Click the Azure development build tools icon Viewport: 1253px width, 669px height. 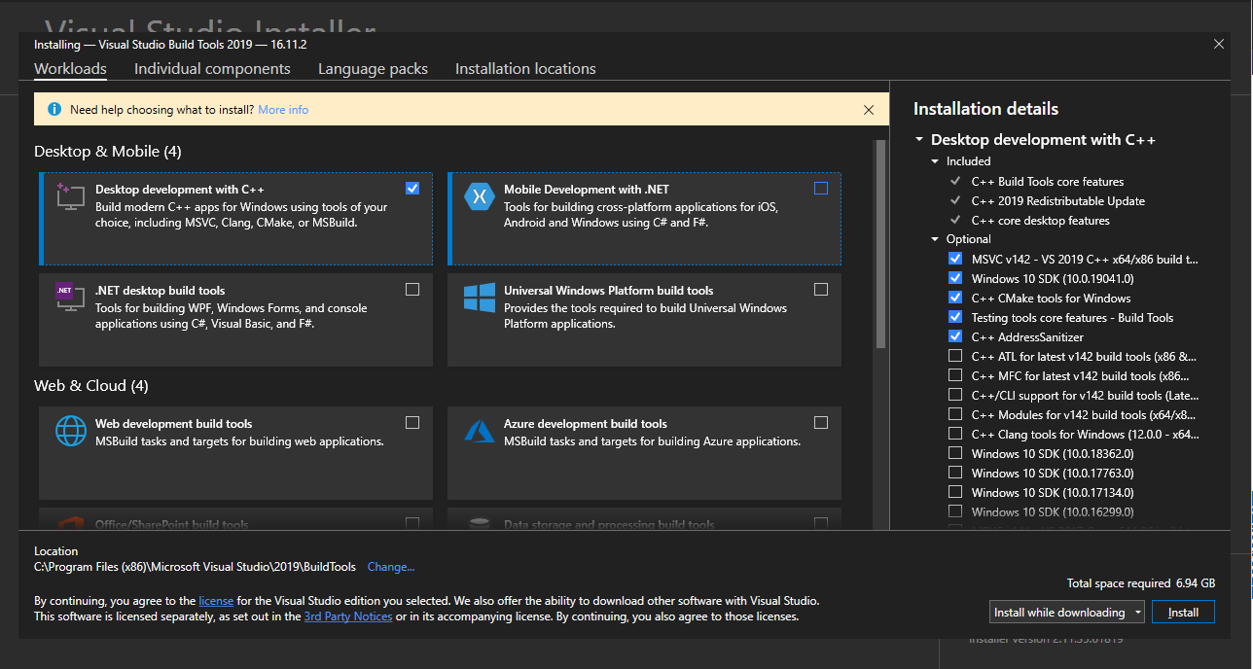click(480, 432)
